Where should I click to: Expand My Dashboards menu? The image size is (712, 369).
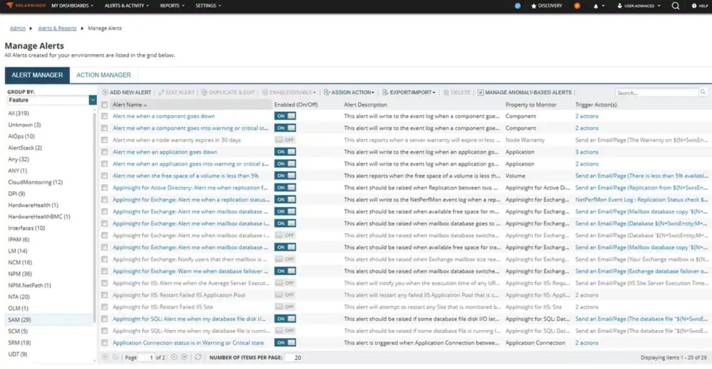pyautogui.click(x=72, y=6)
